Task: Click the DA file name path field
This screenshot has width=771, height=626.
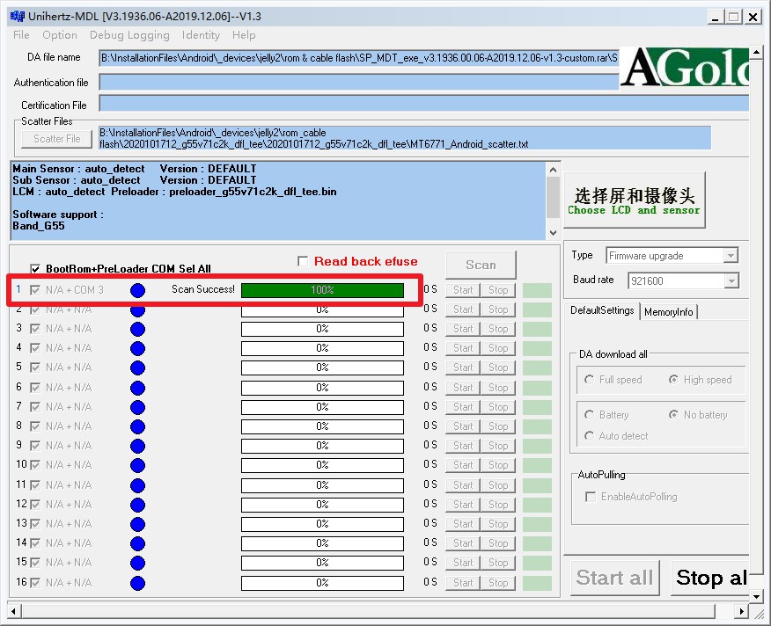Action: [x=358, y=58]
